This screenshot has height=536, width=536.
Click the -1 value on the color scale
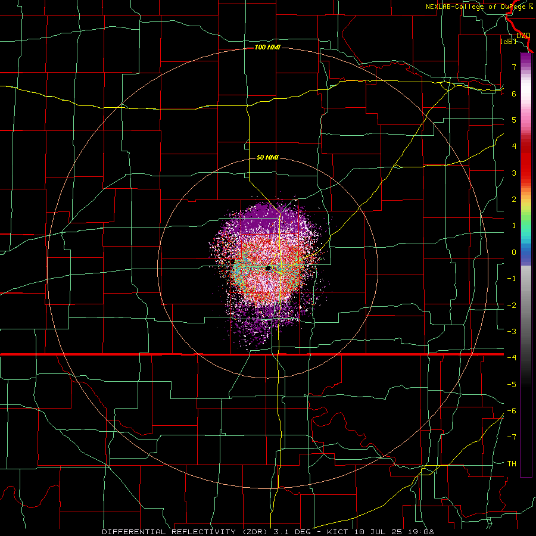pos(512,279)
